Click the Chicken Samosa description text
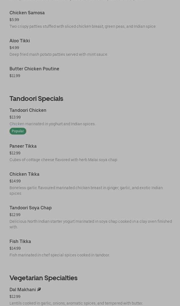 click(x=83, y=26)
